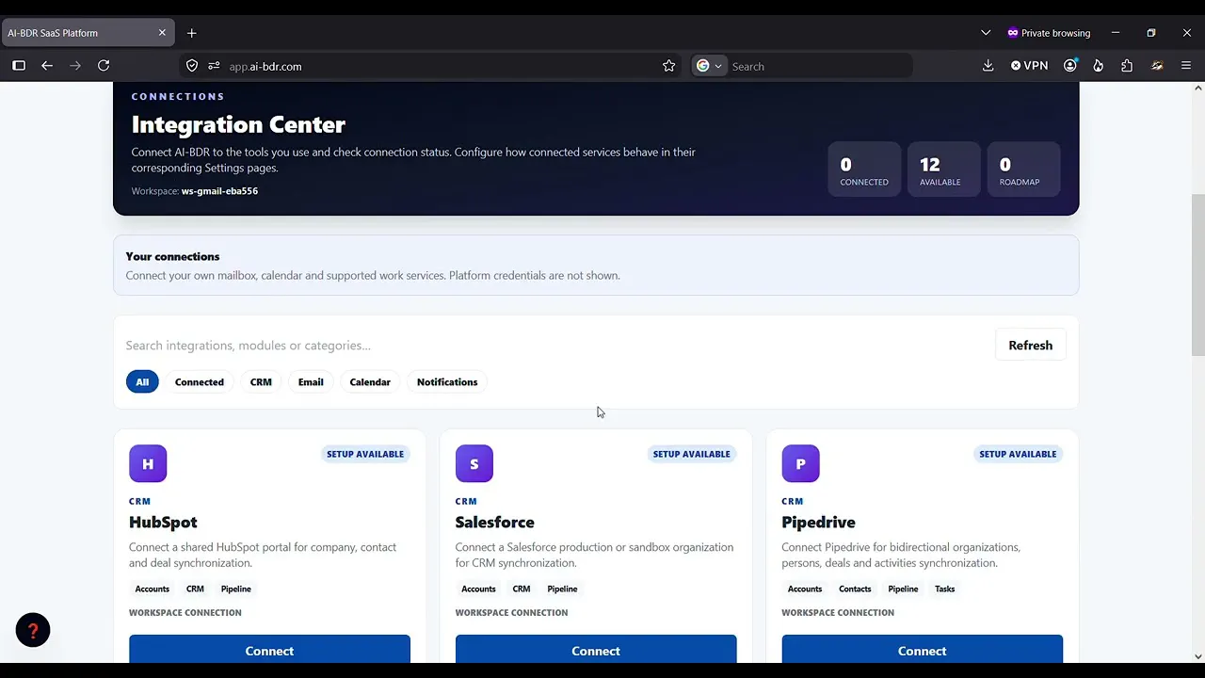The height and width of the screenshot is (678, 1205).
Task: Connect the HubSpot integration
Action: tap(269, 651)
